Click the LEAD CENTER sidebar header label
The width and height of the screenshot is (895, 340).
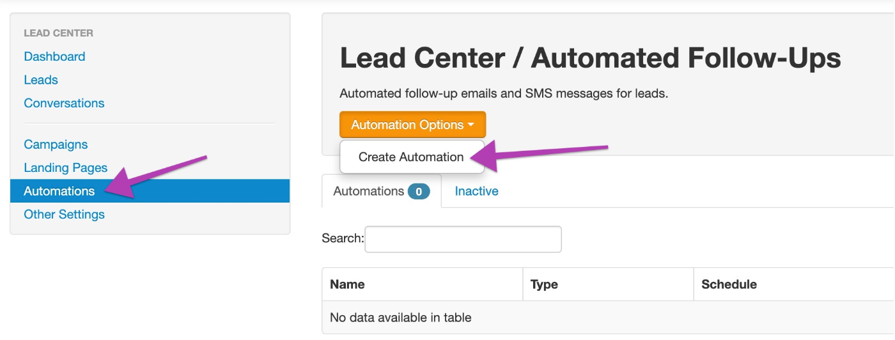(x=58, y=33)
